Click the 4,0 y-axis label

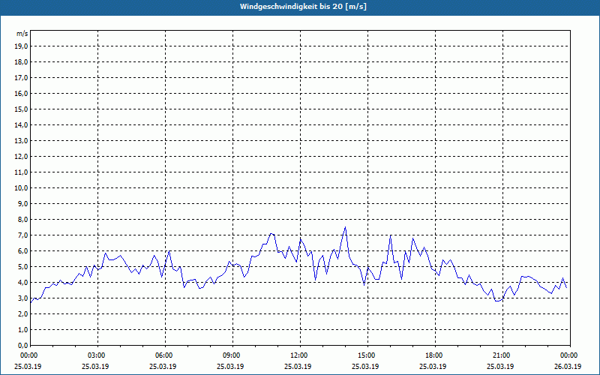click(22, 283)
